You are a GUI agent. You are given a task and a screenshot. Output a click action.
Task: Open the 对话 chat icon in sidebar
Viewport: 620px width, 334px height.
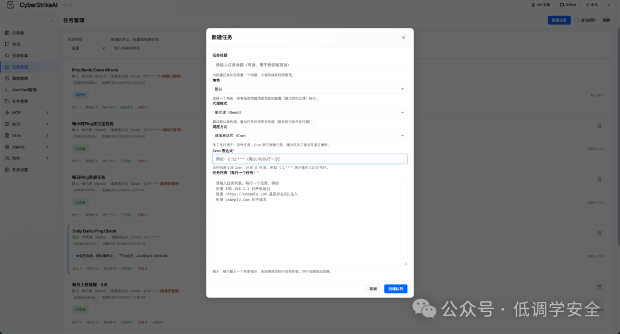(x=7, y=44)
